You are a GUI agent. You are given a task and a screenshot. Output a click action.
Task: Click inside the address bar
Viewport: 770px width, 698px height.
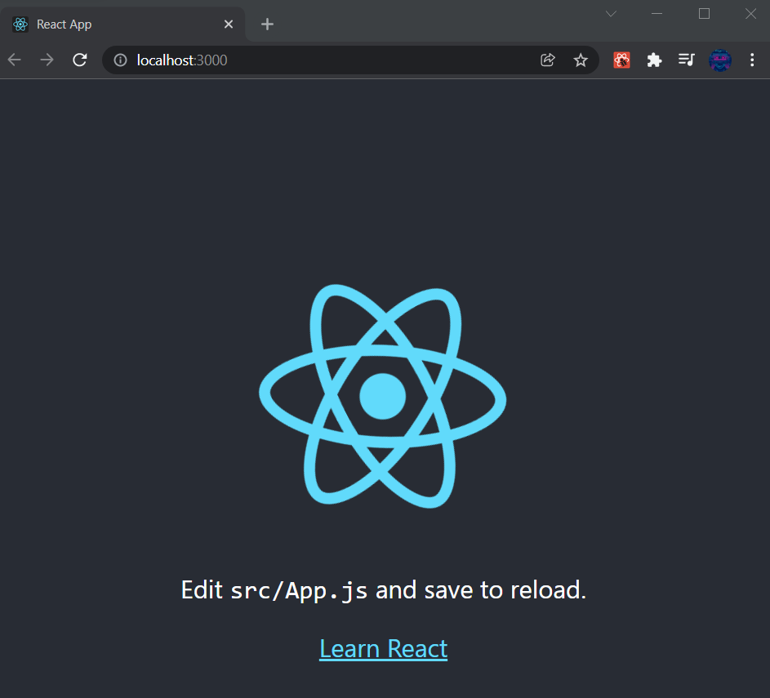point(245,60)
